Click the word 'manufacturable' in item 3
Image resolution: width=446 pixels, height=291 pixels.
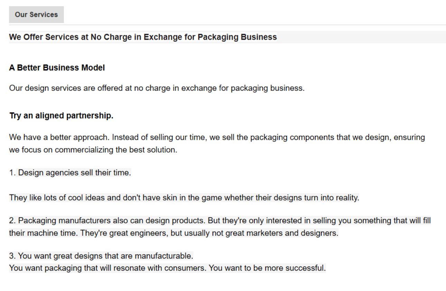163,256
